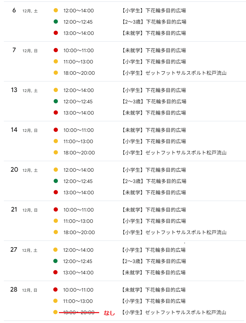
Task: Click Dec 21 11:00〜13:00 time slot
Action: 78,221
